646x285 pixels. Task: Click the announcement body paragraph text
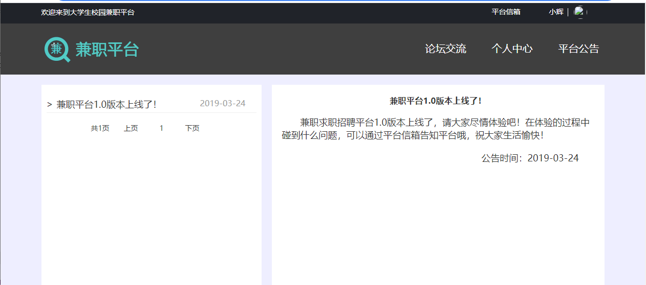pos(436,129)
